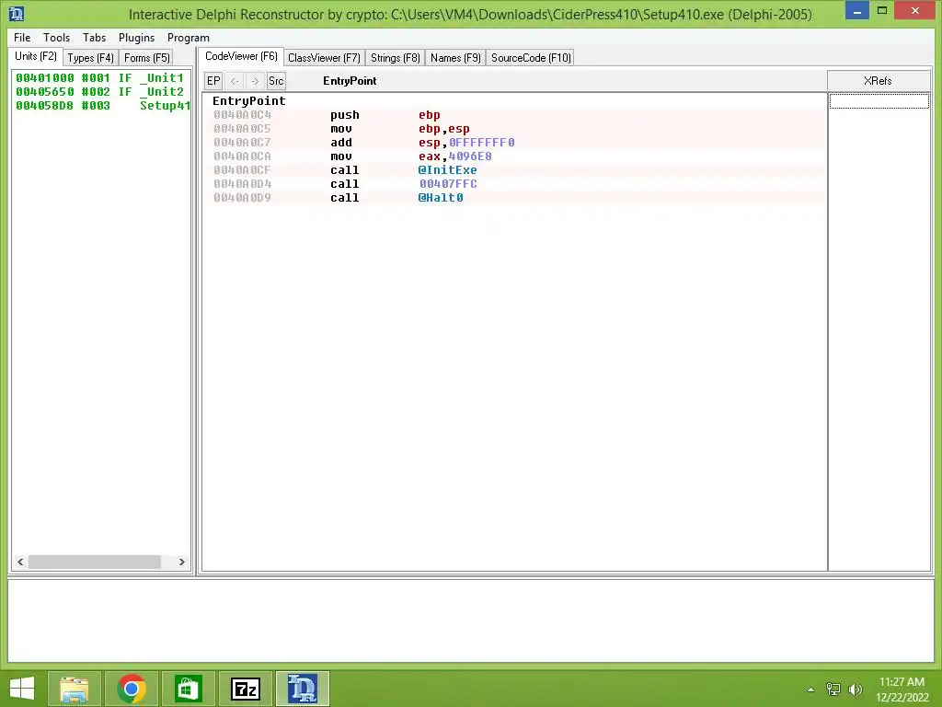
Task: Click the call @Halt0 line
Action: coord(514,198)
